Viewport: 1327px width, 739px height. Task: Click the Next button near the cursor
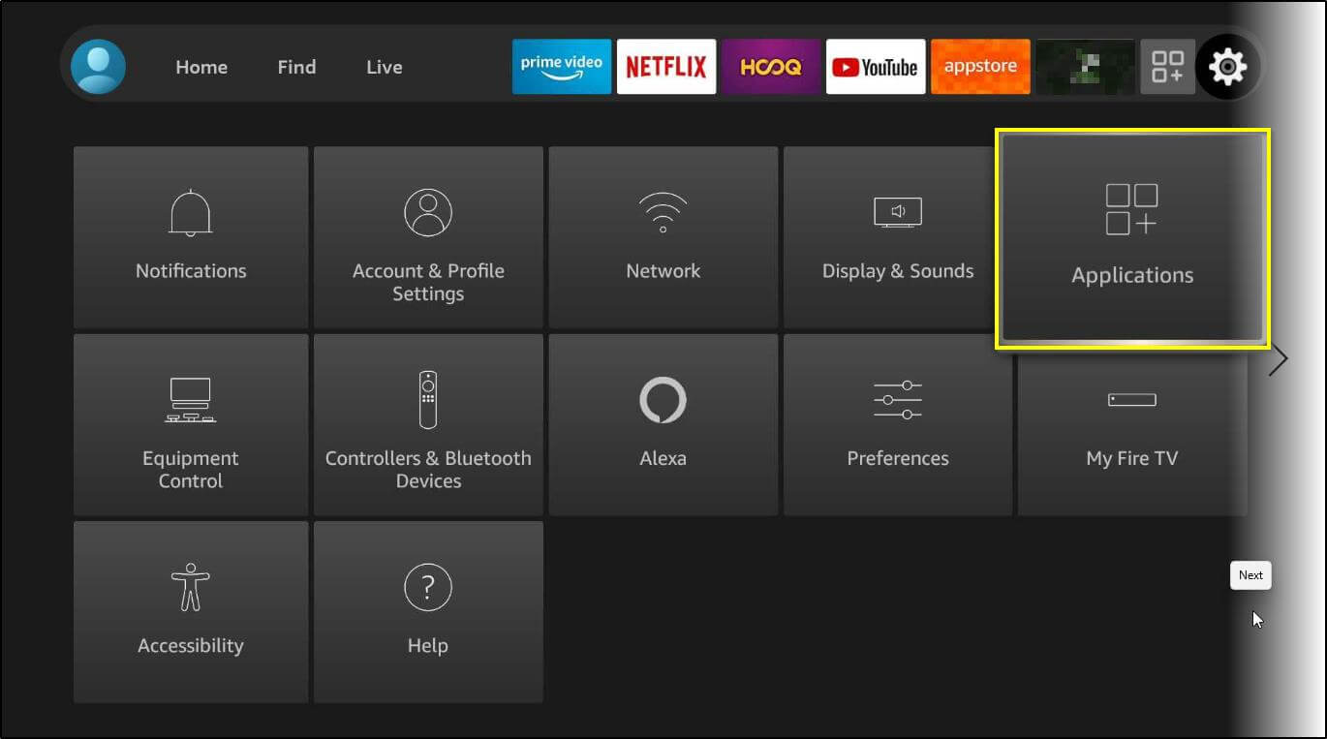pyautogui.click(x=1250, y=574)
